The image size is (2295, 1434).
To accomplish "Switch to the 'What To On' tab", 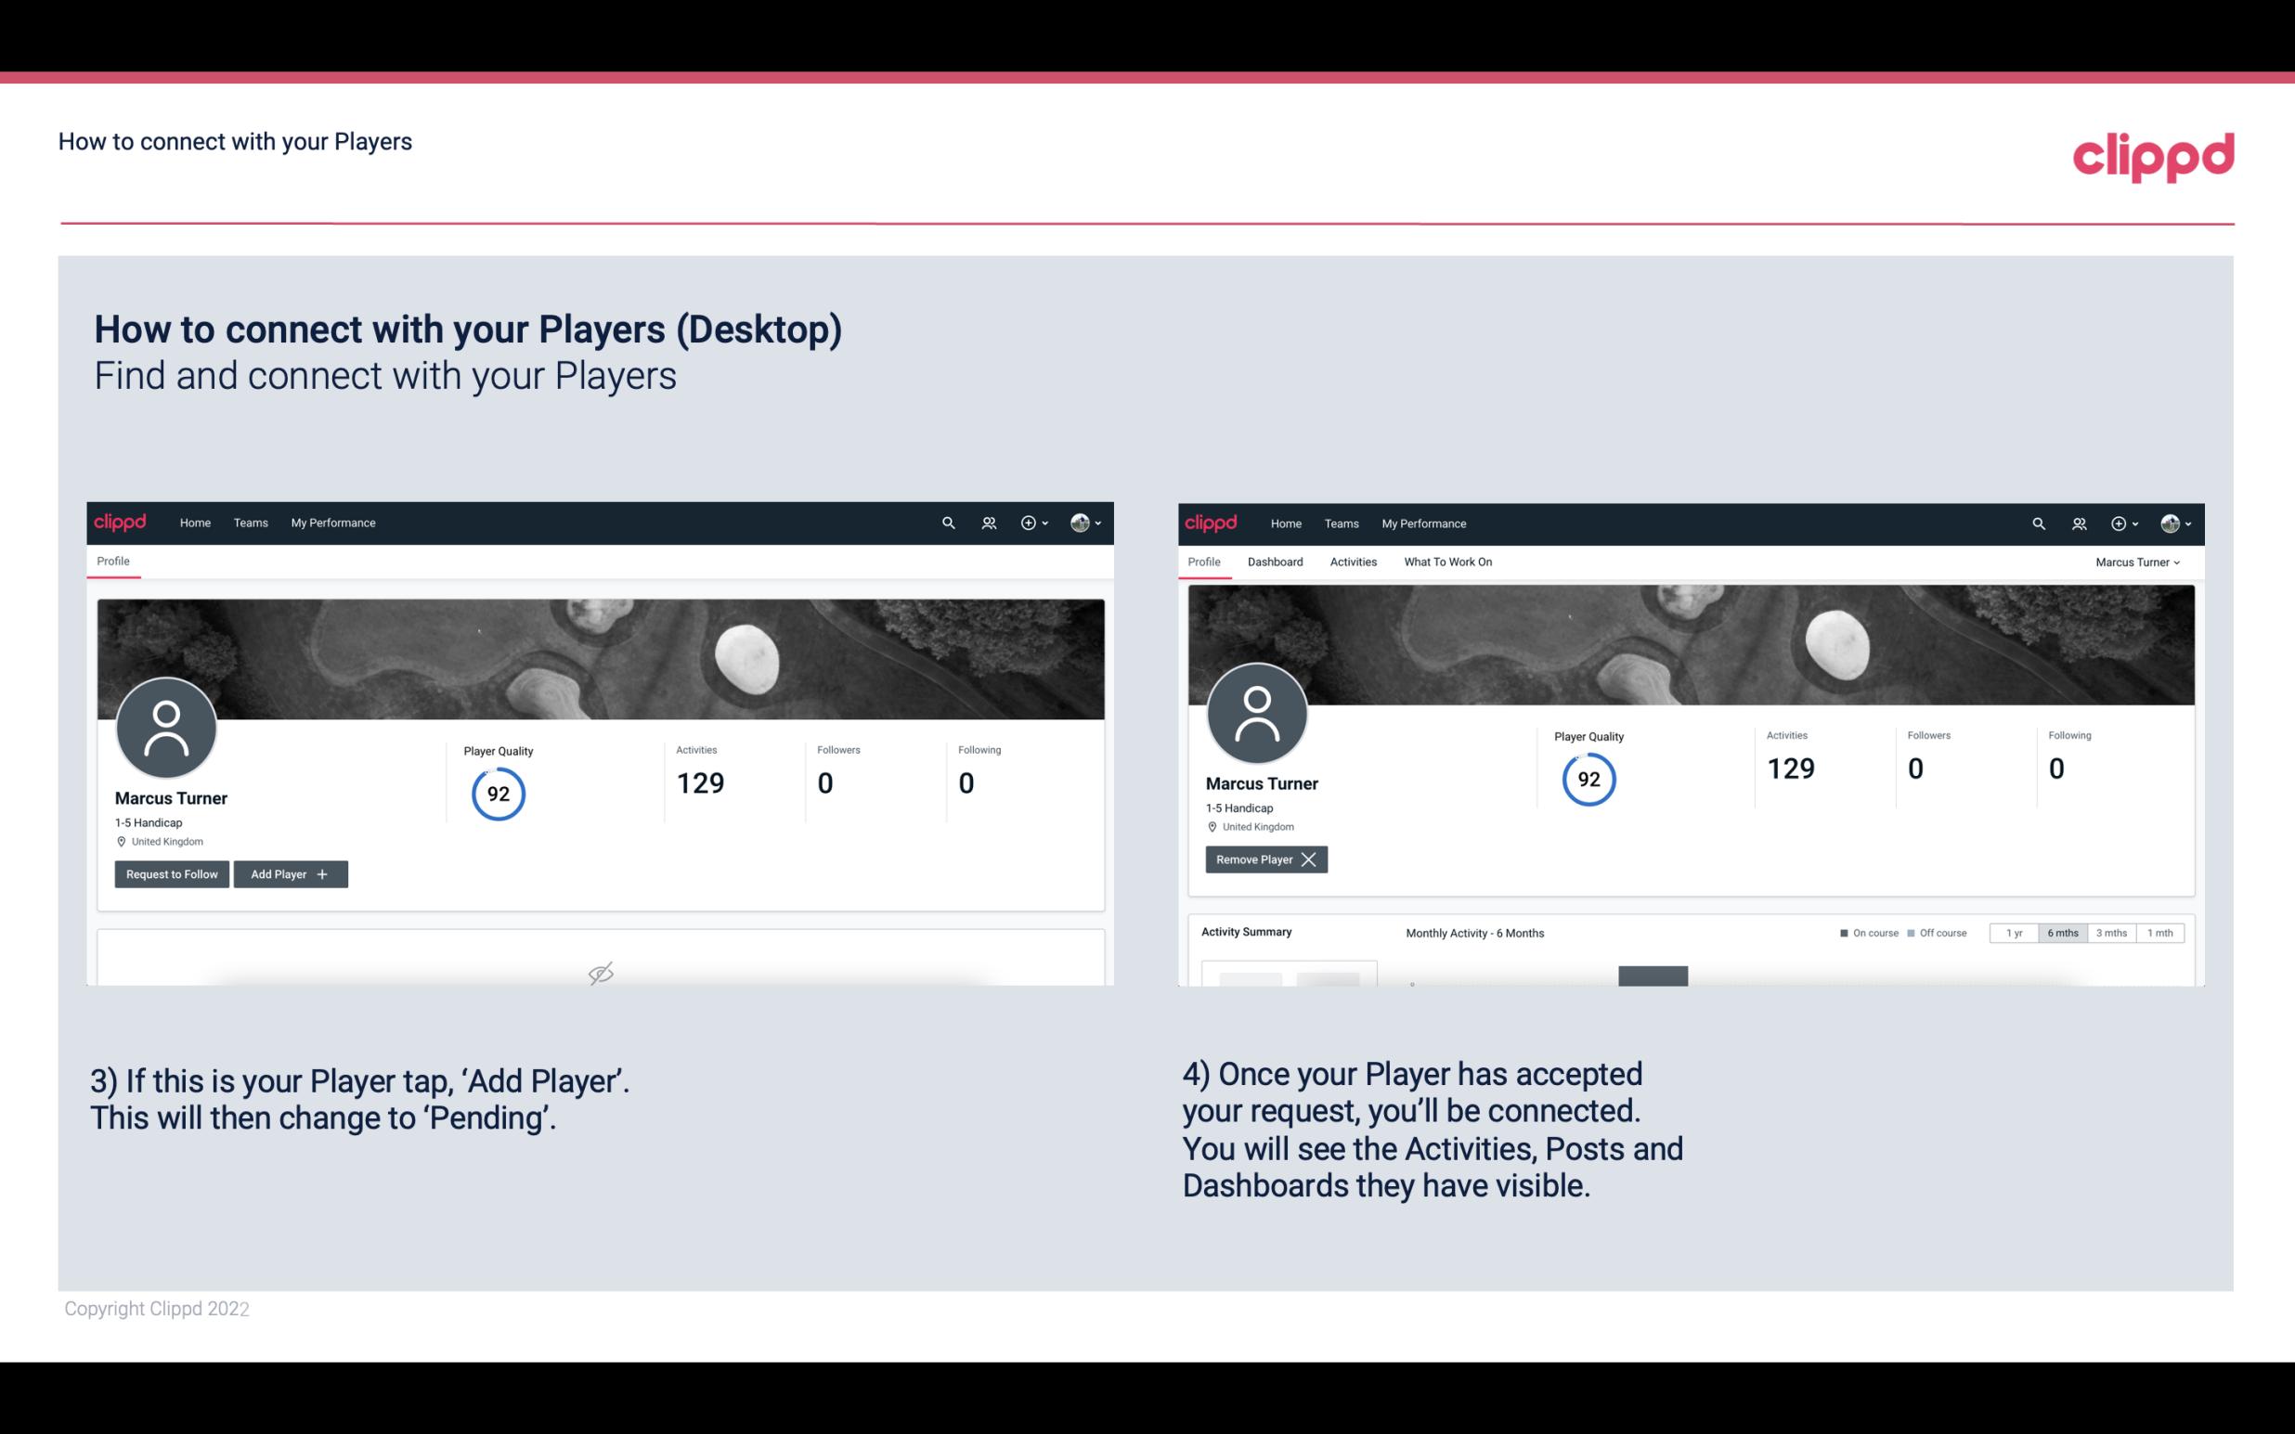I will [1447, 562].
